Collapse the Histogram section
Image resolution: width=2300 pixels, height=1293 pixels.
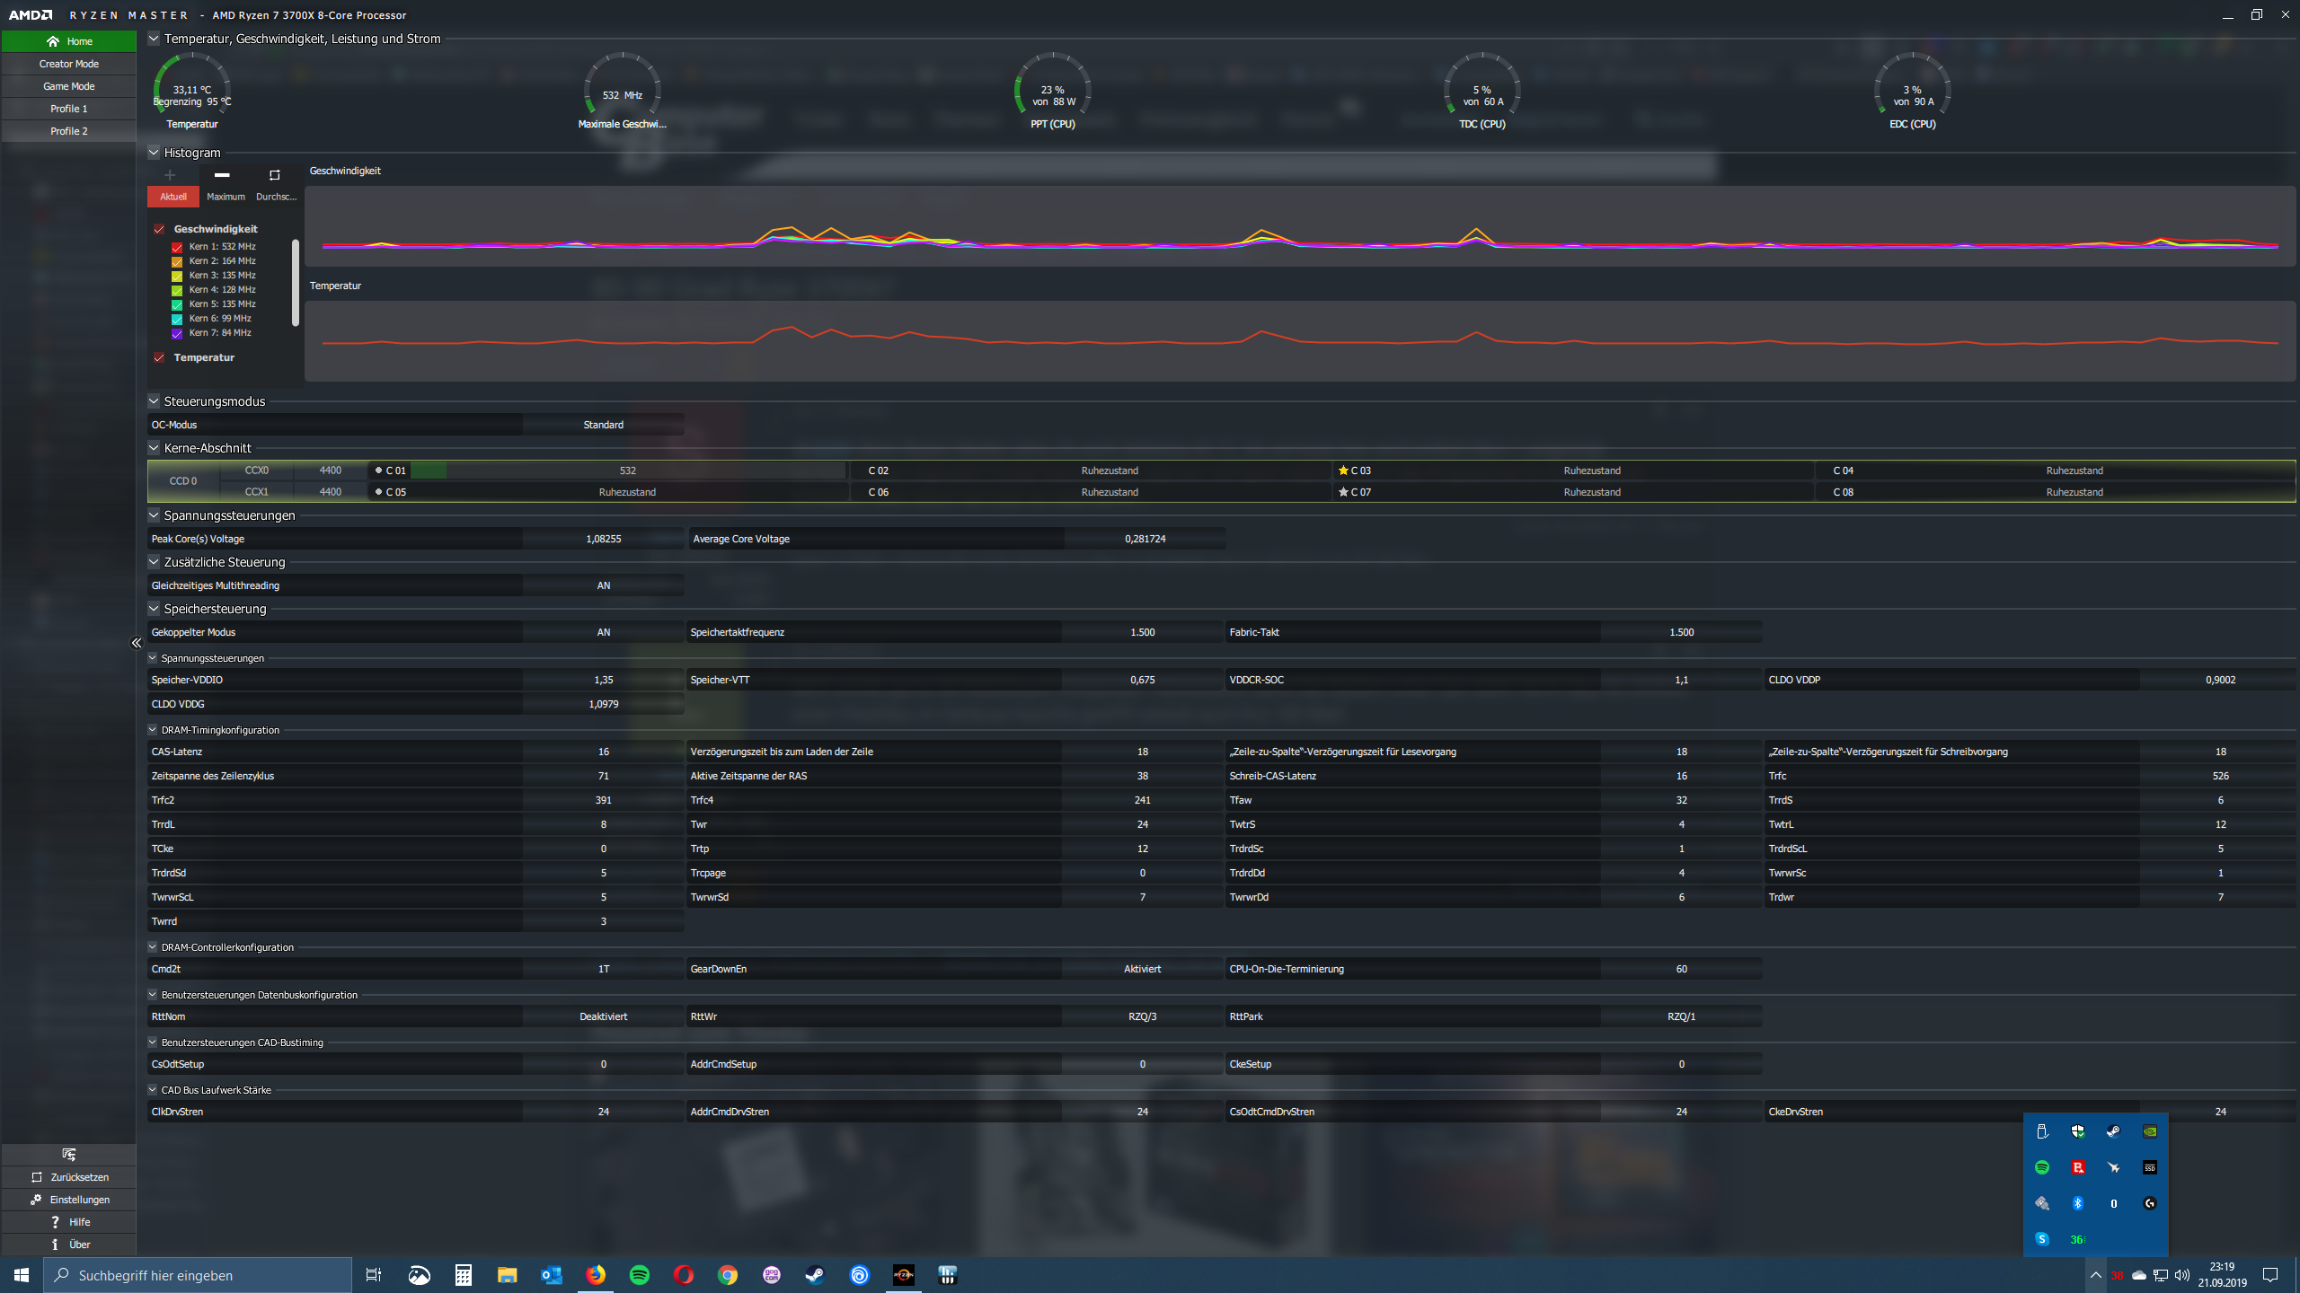[x=154, y=153]
